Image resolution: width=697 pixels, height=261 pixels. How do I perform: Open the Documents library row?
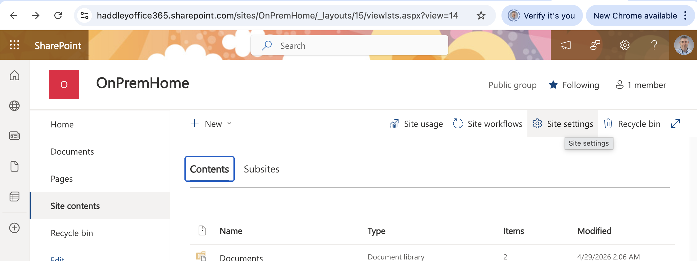click(241, 257)
